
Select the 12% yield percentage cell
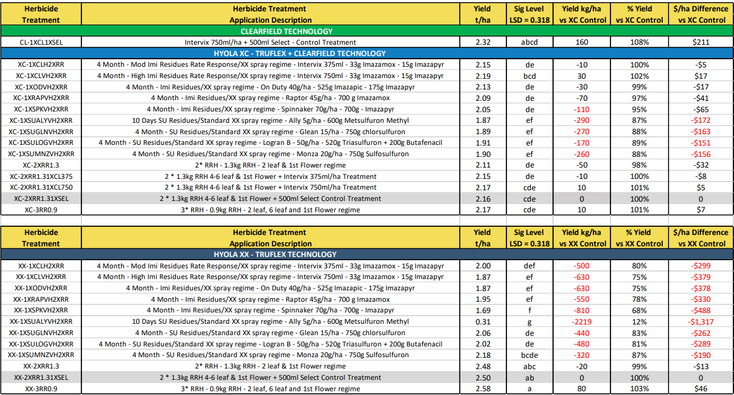639,322
